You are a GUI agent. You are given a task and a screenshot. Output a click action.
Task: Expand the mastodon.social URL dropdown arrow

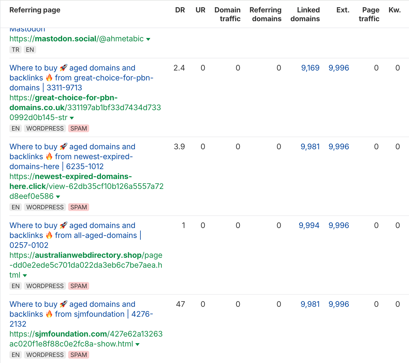[148, 39]
